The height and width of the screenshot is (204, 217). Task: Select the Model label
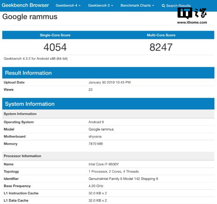point(9,129)
